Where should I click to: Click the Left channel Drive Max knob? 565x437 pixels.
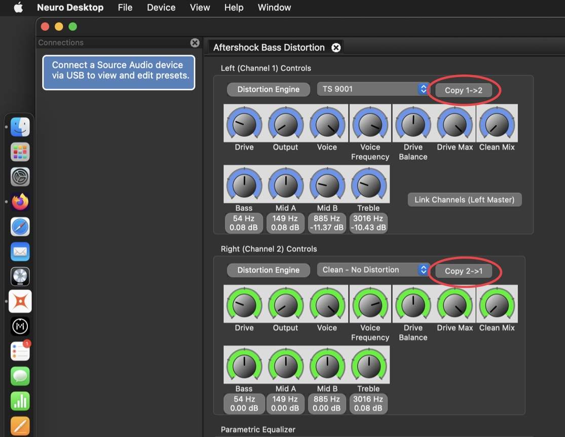(455, 124)
